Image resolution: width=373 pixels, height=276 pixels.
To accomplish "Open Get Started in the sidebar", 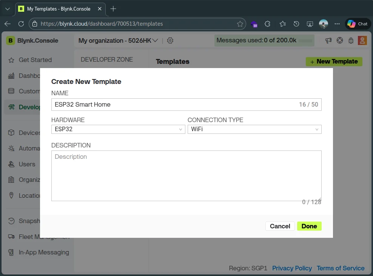I will pos(35,60).
